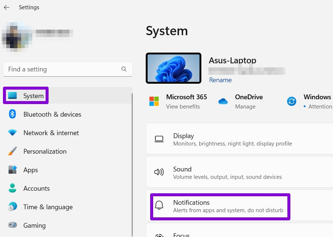Click the Bluetooth & devices icon
The image size is (333, 237).
(12, 114)
